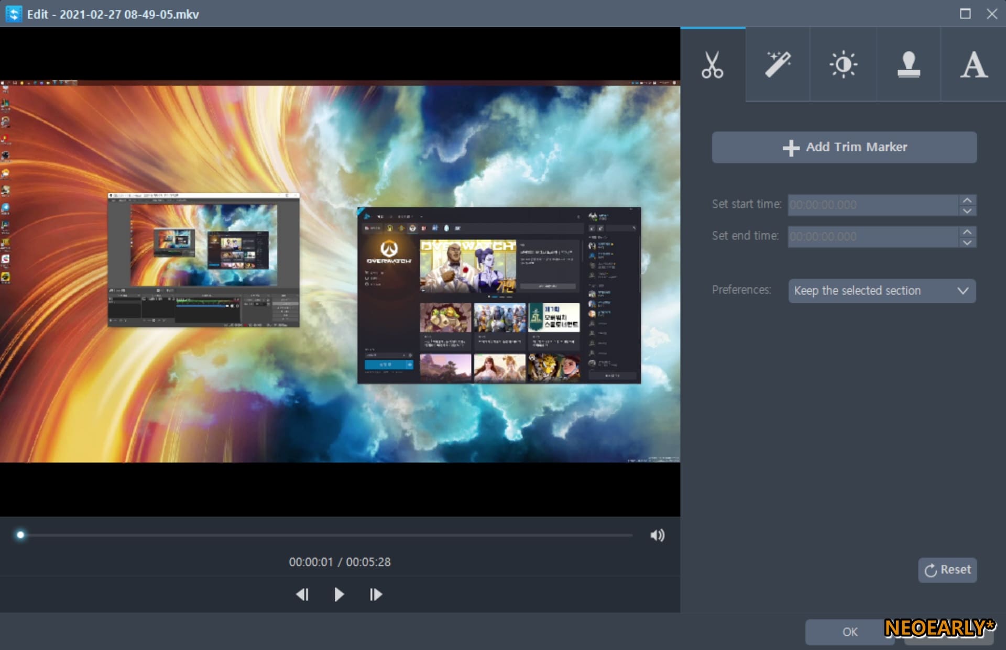Image resolution: width=1006 pixels, height=650 pixels.
Task: Open the stamp watermark tab
Action: click(x=908, y=65)
